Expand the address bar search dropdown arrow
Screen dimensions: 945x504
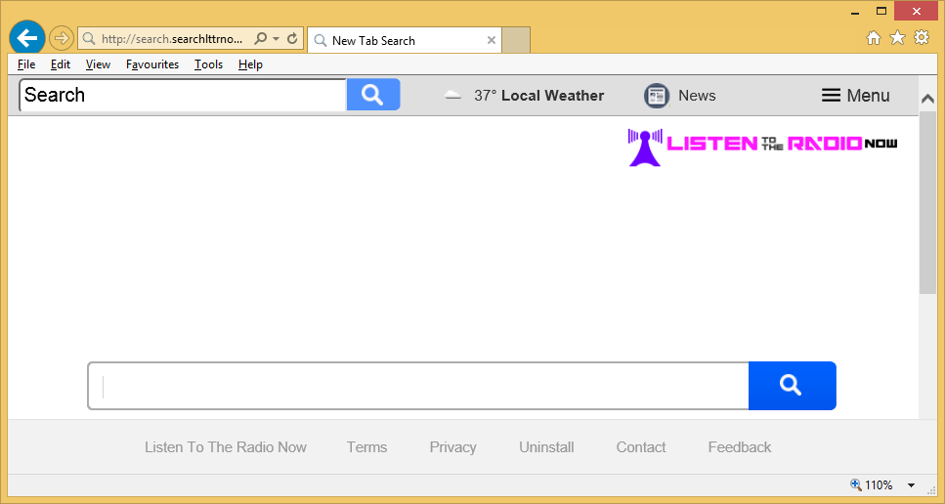[276, 39]
